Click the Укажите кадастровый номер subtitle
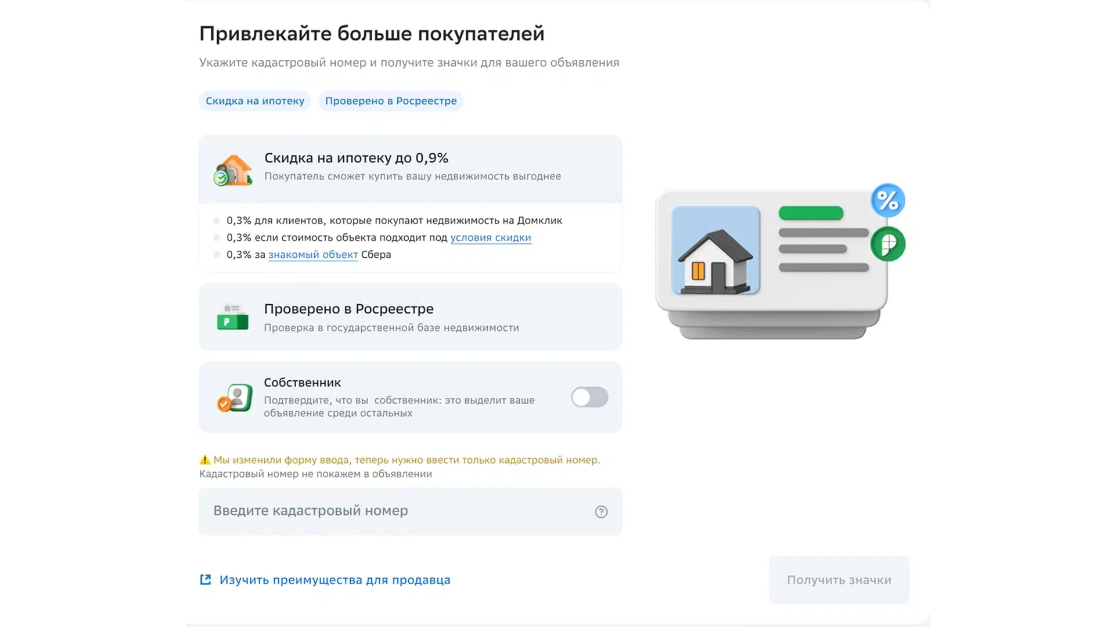The height and width of the screenshot is (627, 1115). click(409, 63)
